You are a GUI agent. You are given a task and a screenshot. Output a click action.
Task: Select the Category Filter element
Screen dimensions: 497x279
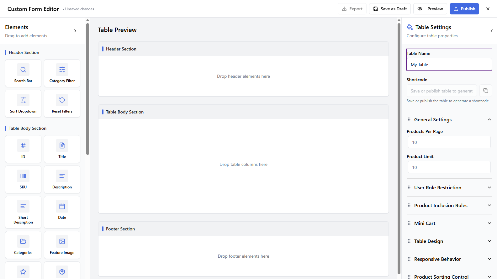pos(62,73)
